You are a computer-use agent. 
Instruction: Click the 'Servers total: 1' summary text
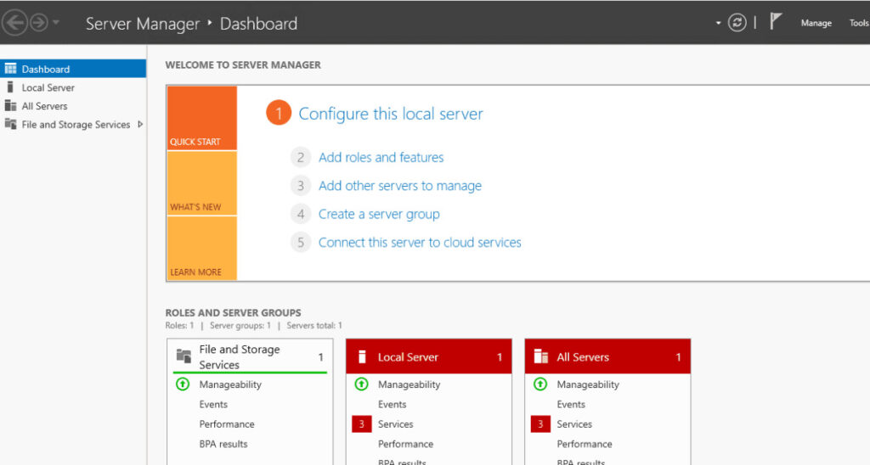(314, 325)
